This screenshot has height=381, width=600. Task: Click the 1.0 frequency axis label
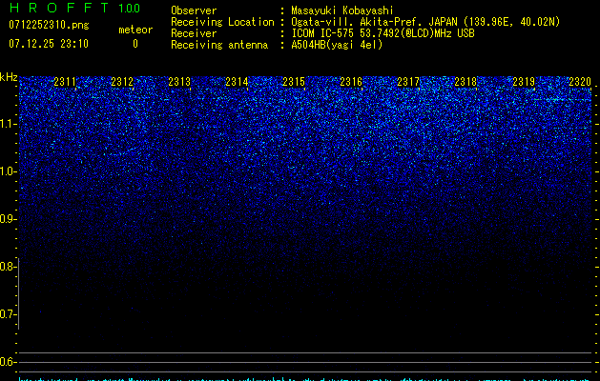8,171
